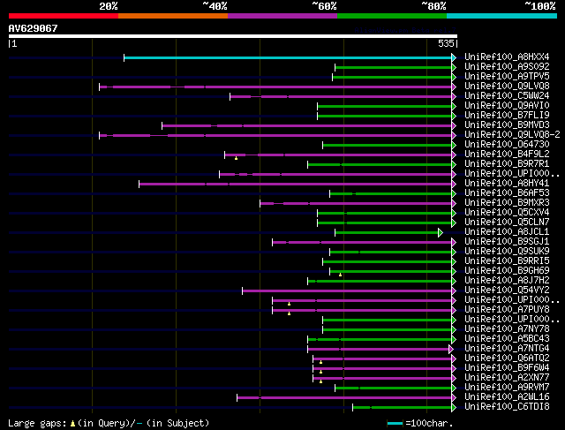The width and height of the screenshot is (565, 430).
Task: Open hit UniRef100_Q9LVQ8
Action: [x=507, y=87]
